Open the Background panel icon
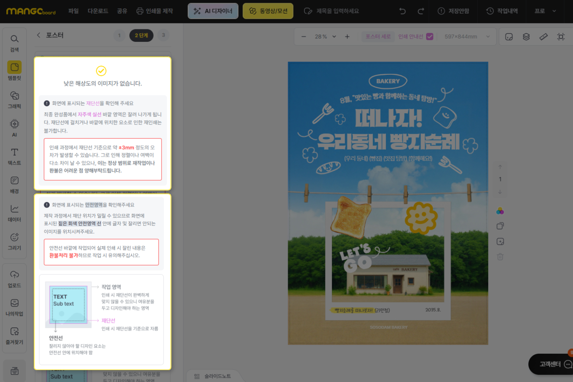 click(x=14, y=185)
